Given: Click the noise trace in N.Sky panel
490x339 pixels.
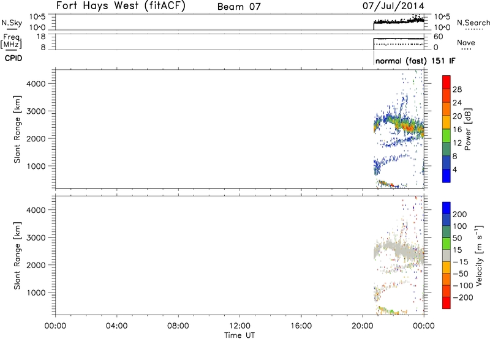Looking at the screenshot, I should pyautogui.click(x=399, y=21).
